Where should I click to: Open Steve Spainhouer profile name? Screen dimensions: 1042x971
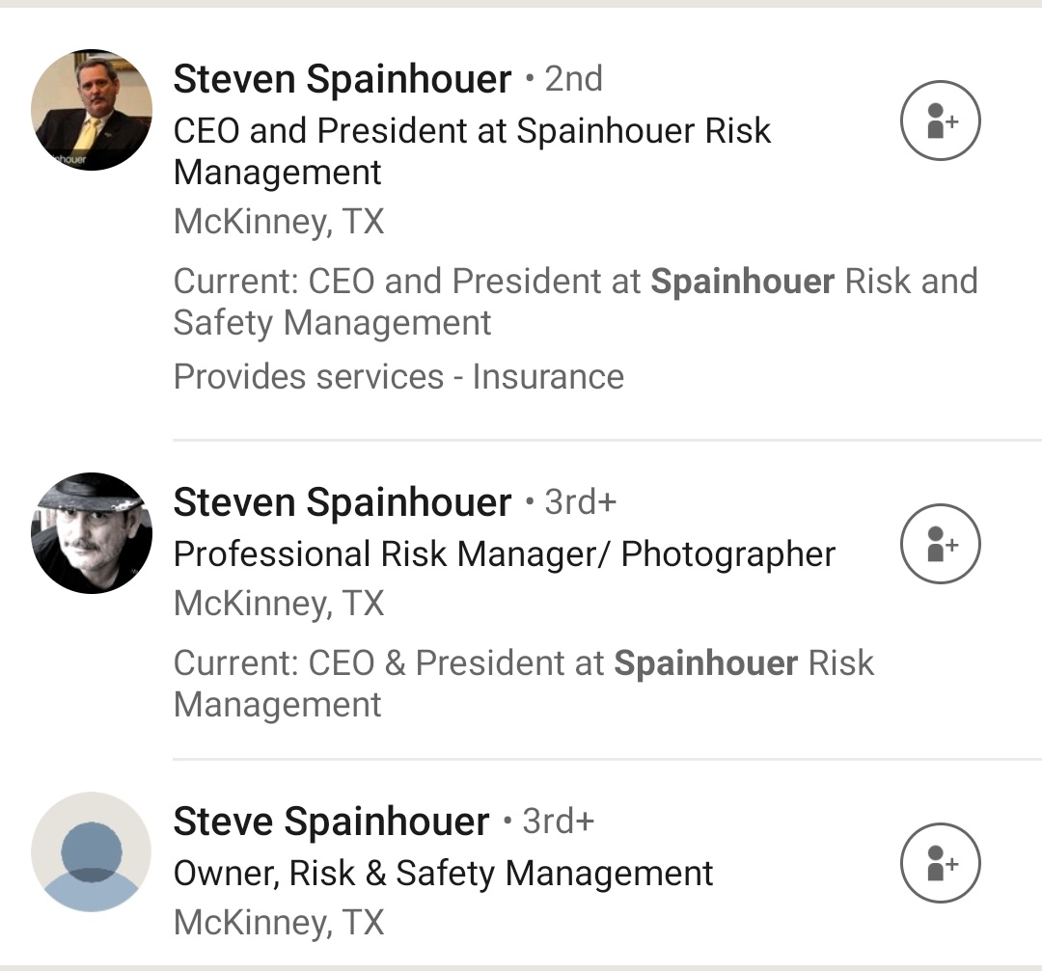coord(331,822)
